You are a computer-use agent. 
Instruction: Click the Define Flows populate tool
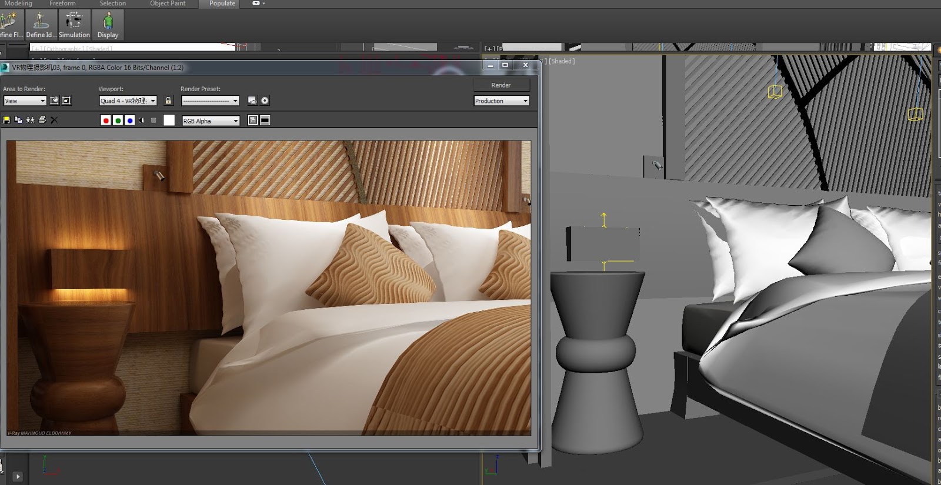coord(11,25)
